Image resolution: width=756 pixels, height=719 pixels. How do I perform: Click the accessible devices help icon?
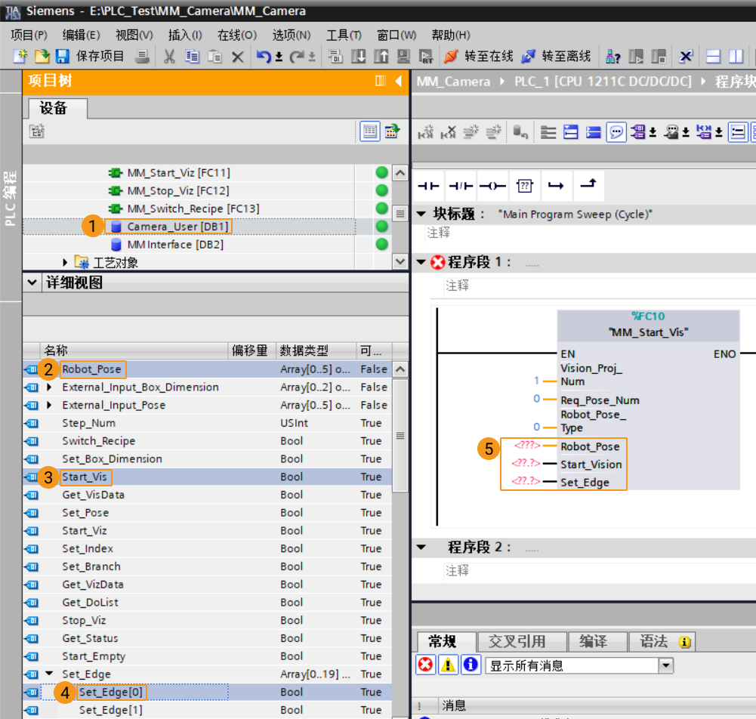point(613,57)
